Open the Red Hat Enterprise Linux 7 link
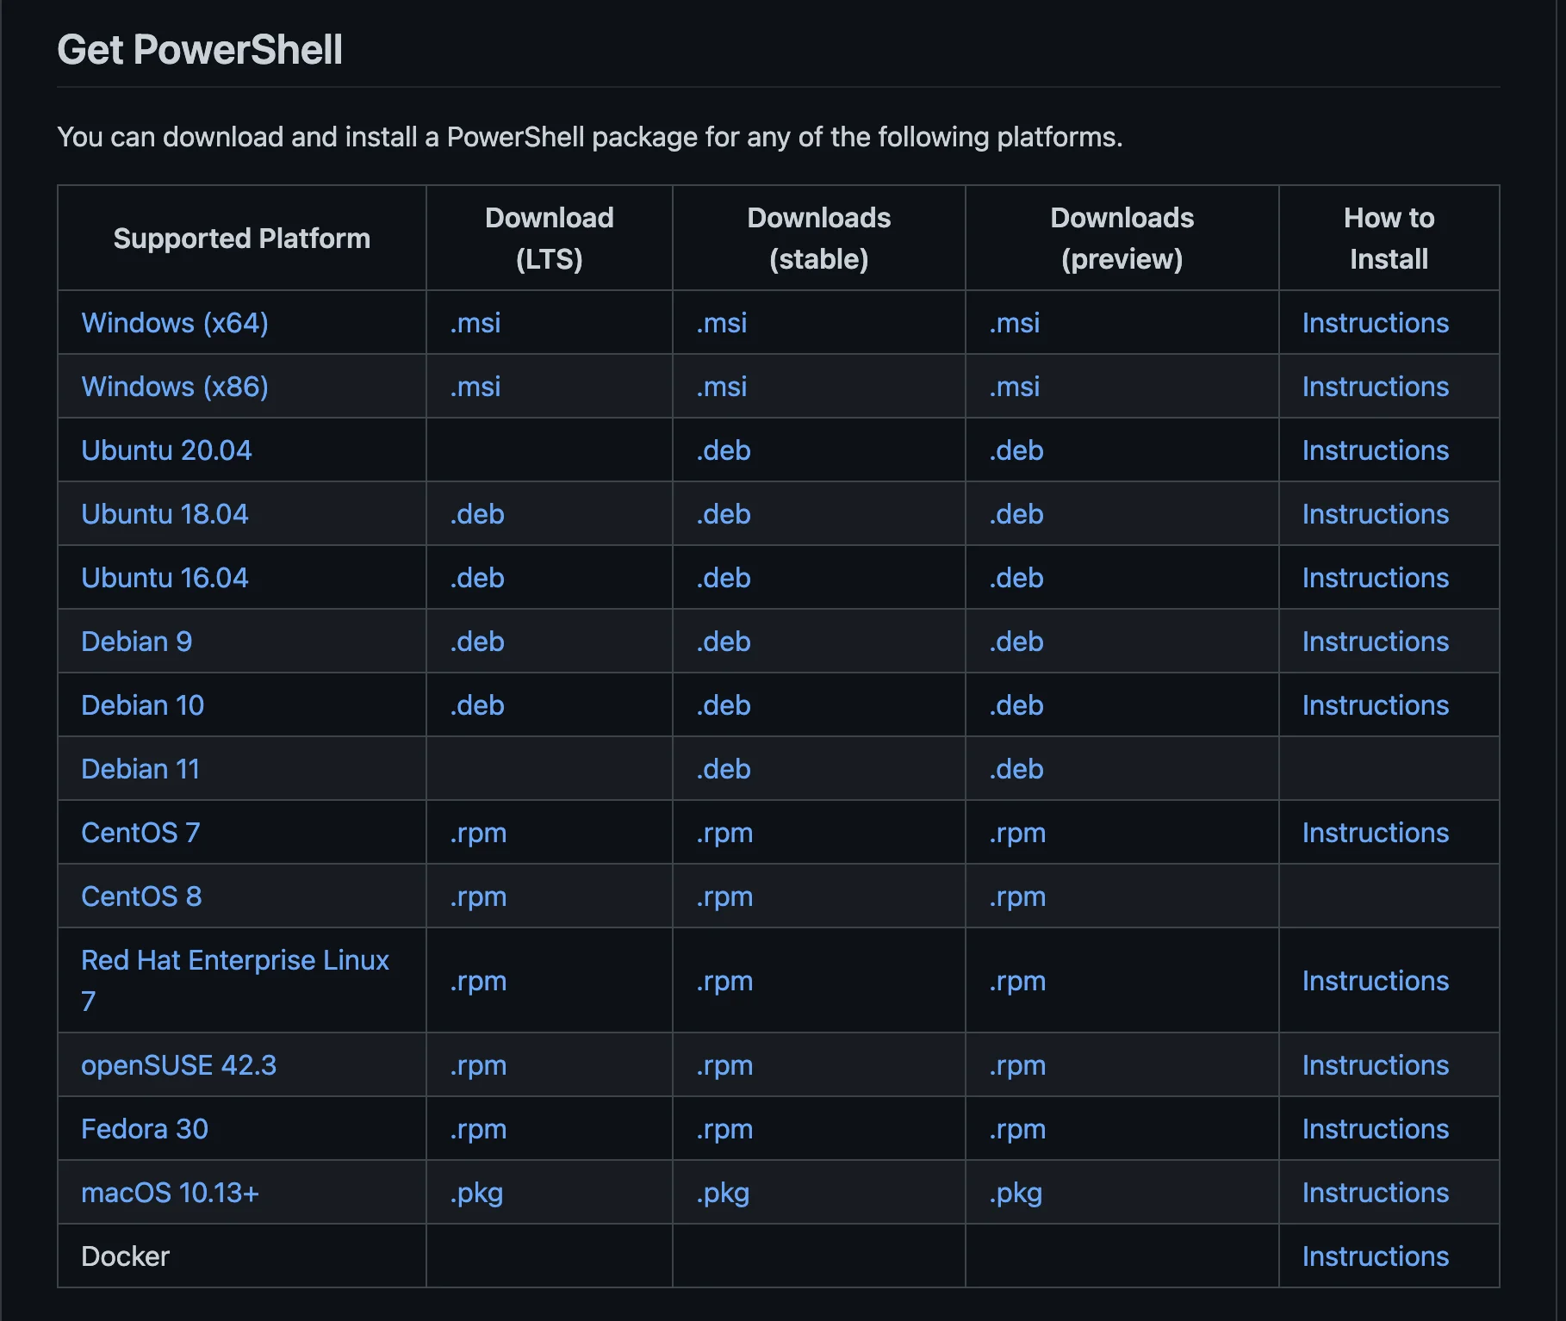This screenshot has height=1321, width=1566. point(235,981)
